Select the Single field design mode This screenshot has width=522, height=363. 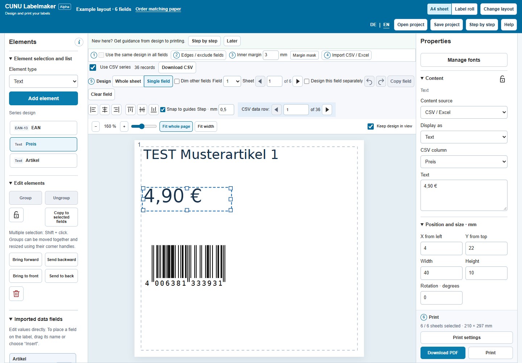pyautogui.click(x=158, y=81)
